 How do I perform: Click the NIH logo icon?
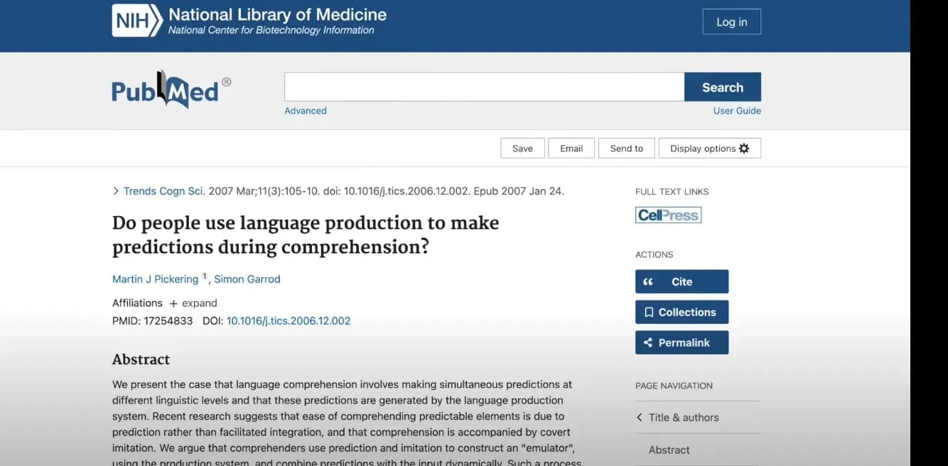pyautogui.click(x=136, y=21)
